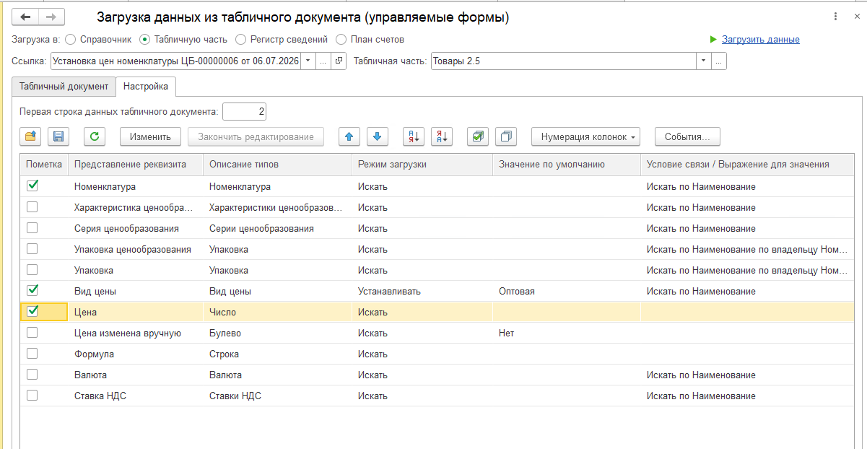Image resolution: width=867 pixels, height=449 pixels.
Task: Sort rows descending Я-А
Action: point(442,136)
